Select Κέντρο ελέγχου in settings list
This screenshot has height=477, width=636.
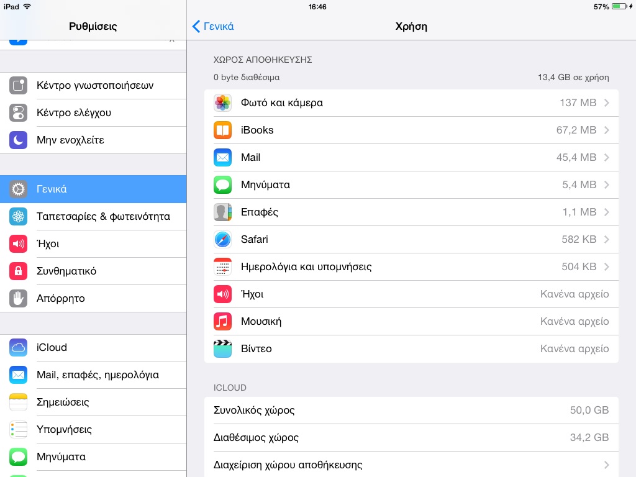93,113
